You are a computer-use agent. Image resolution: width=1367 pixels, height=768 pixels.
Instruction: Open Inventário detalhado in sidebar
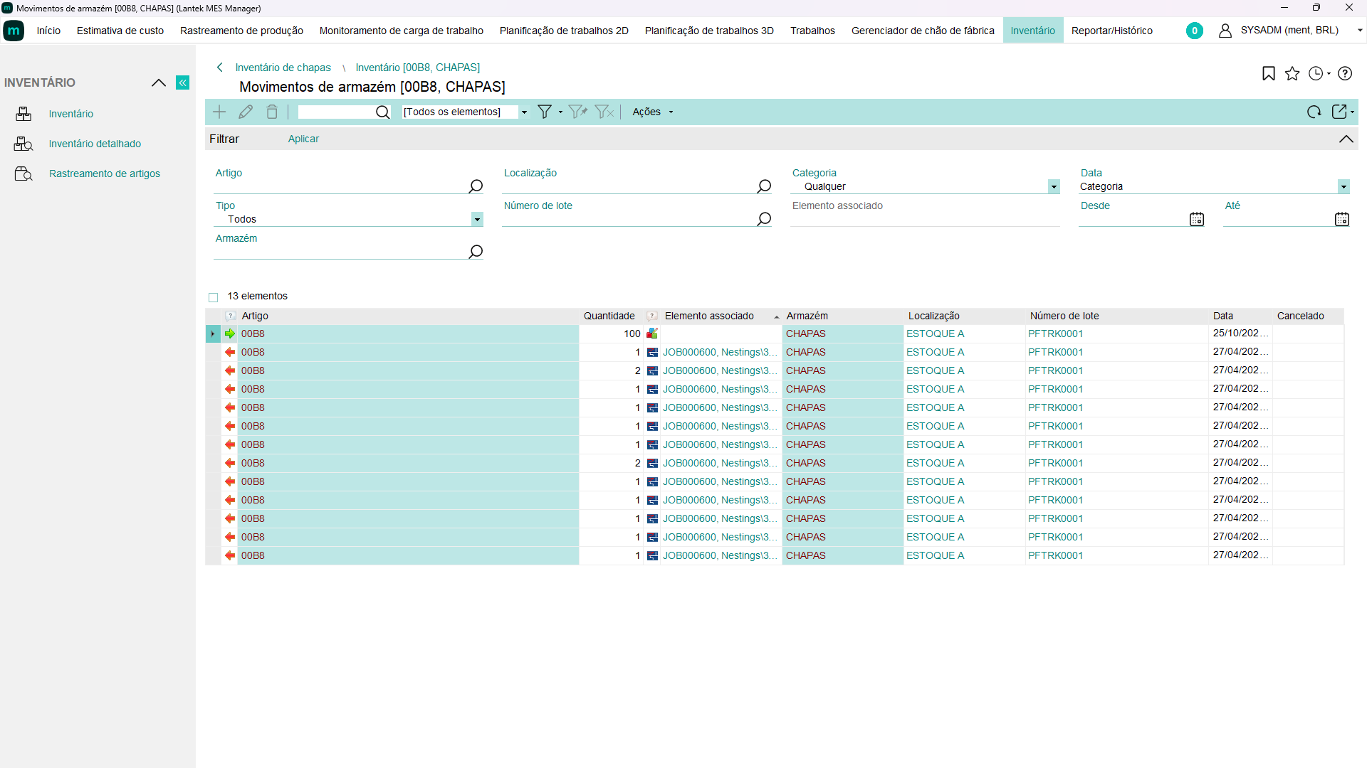(95, 144)
